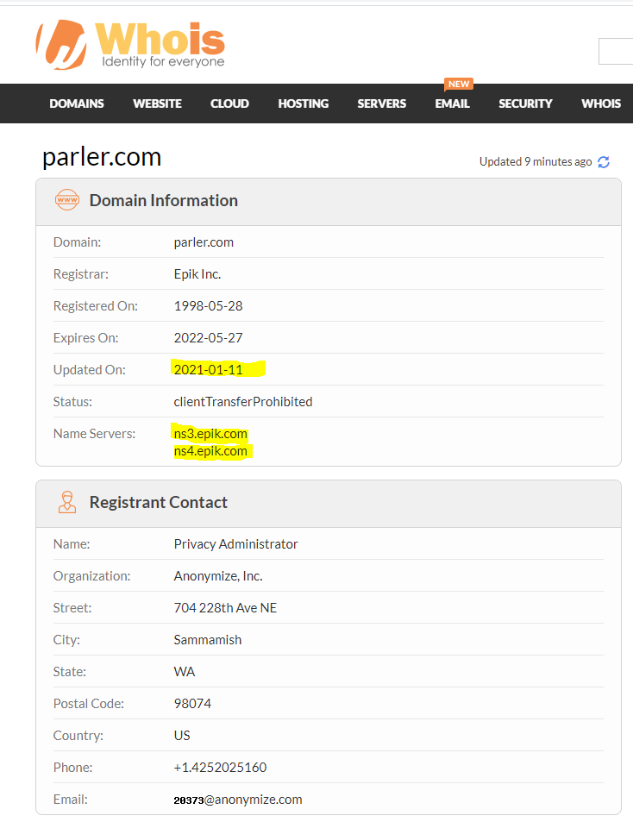The height and width of the screenshot is (822, 633).
Task: Click the 'Name Servers:' label
Action: 94,434
